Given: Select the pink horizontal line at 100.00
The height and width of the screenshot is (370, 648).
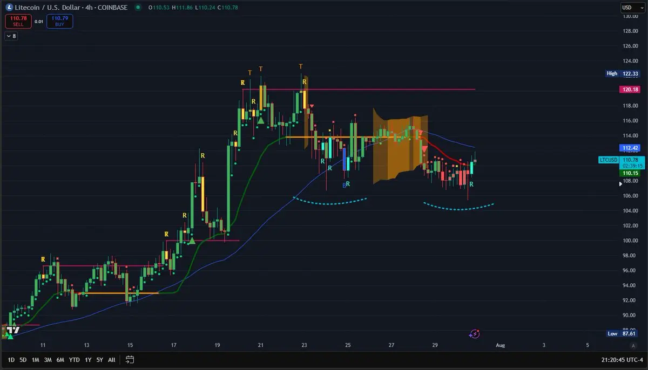Looking at the screenshot, I should [x=202, y=241].
